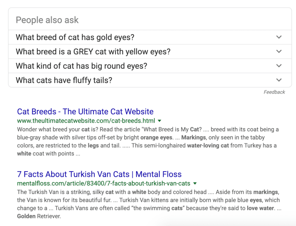
Task: Click the theultimatecatwebsite.com green URL
Action: (86, 121)
